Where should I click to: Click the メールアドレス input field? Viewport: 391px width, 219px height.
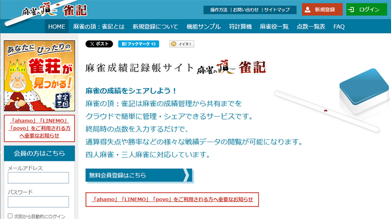coord(38,178)
